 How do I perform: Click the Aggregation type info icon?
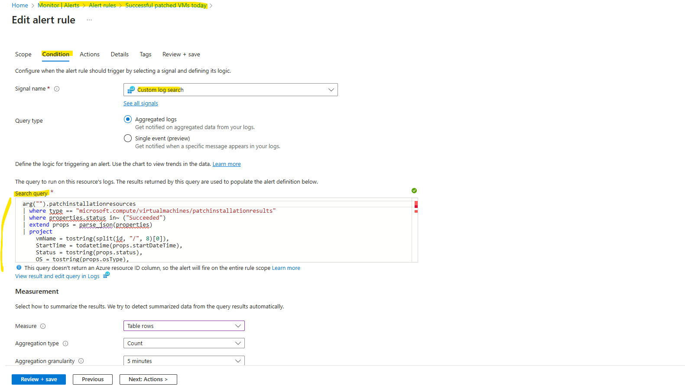coord(65,344)
